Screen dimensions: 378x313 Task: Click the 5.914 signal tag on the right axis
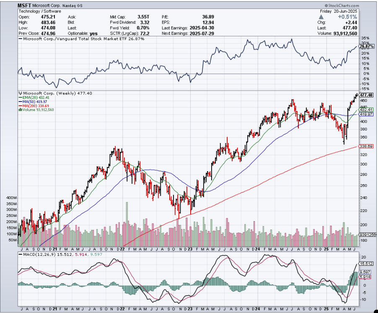click(365, 277)
